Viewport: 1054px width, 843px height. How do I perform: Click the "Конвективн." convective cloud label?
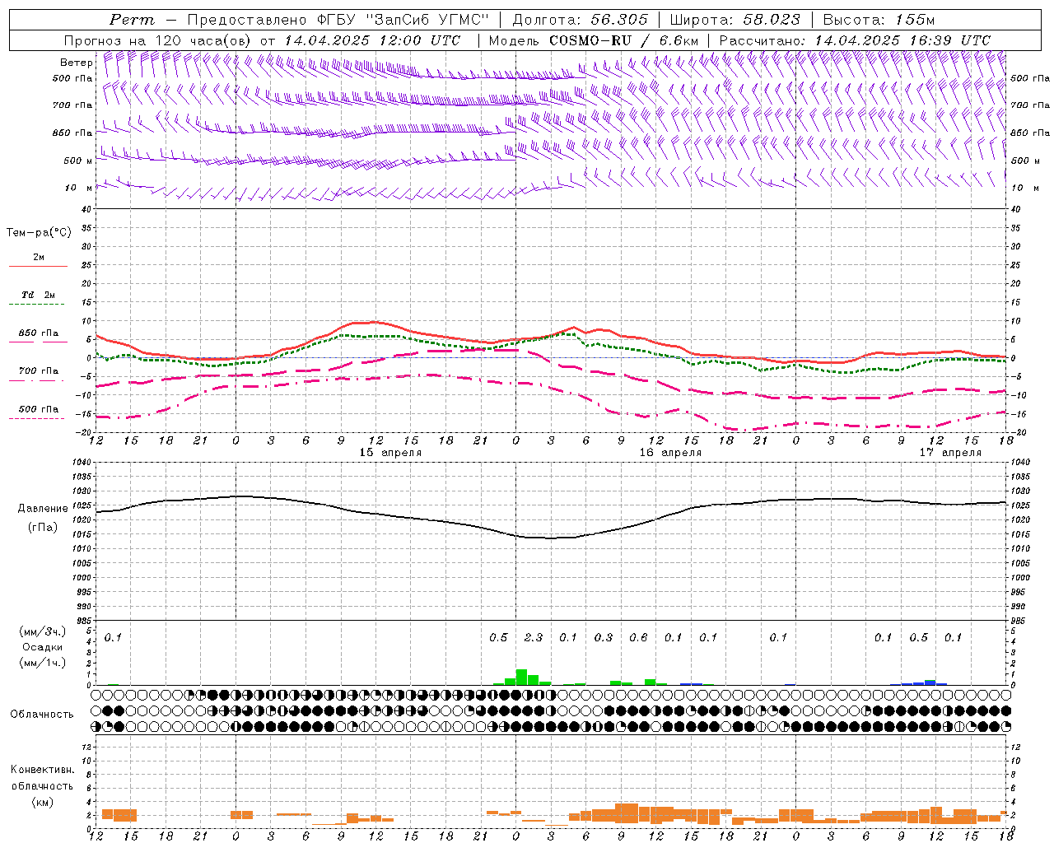(x=42, y=770)
